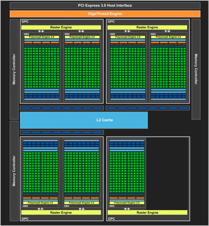Click the L2 Cache block
Image resolution: width=209 pixels, height=226 pixels.
84,120
